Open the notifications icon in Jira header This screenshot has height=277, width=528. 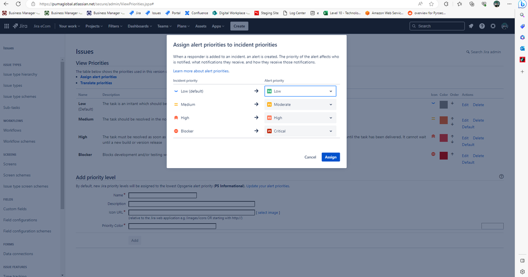tap(471, 26)
